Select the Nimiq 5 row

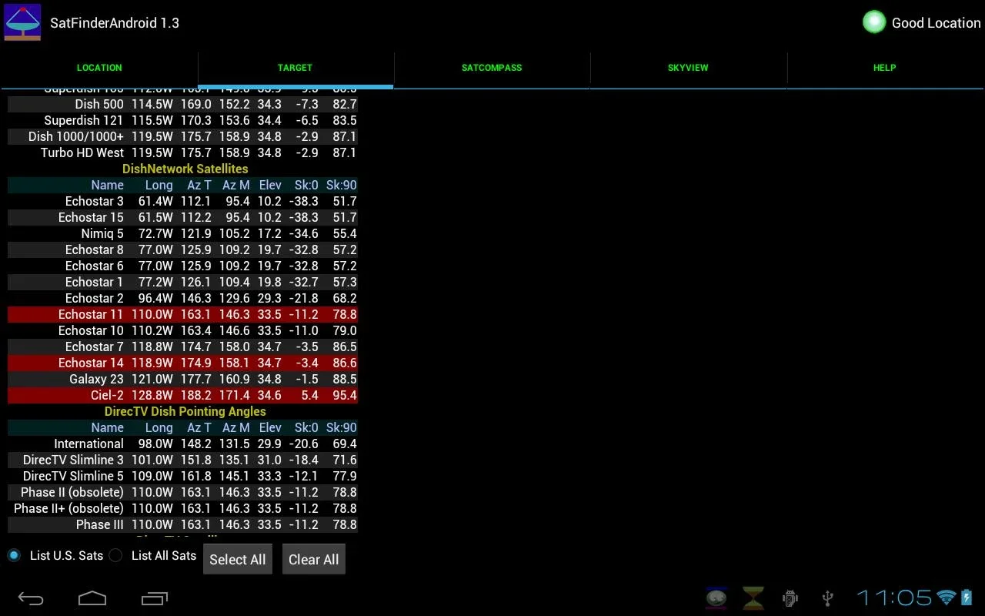click(x=182, y=233)
